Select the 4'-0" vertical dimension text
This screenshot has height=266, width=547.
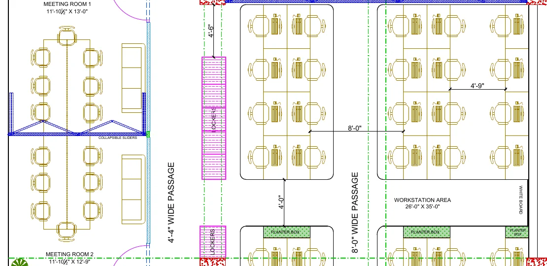[x=281, y=202]
